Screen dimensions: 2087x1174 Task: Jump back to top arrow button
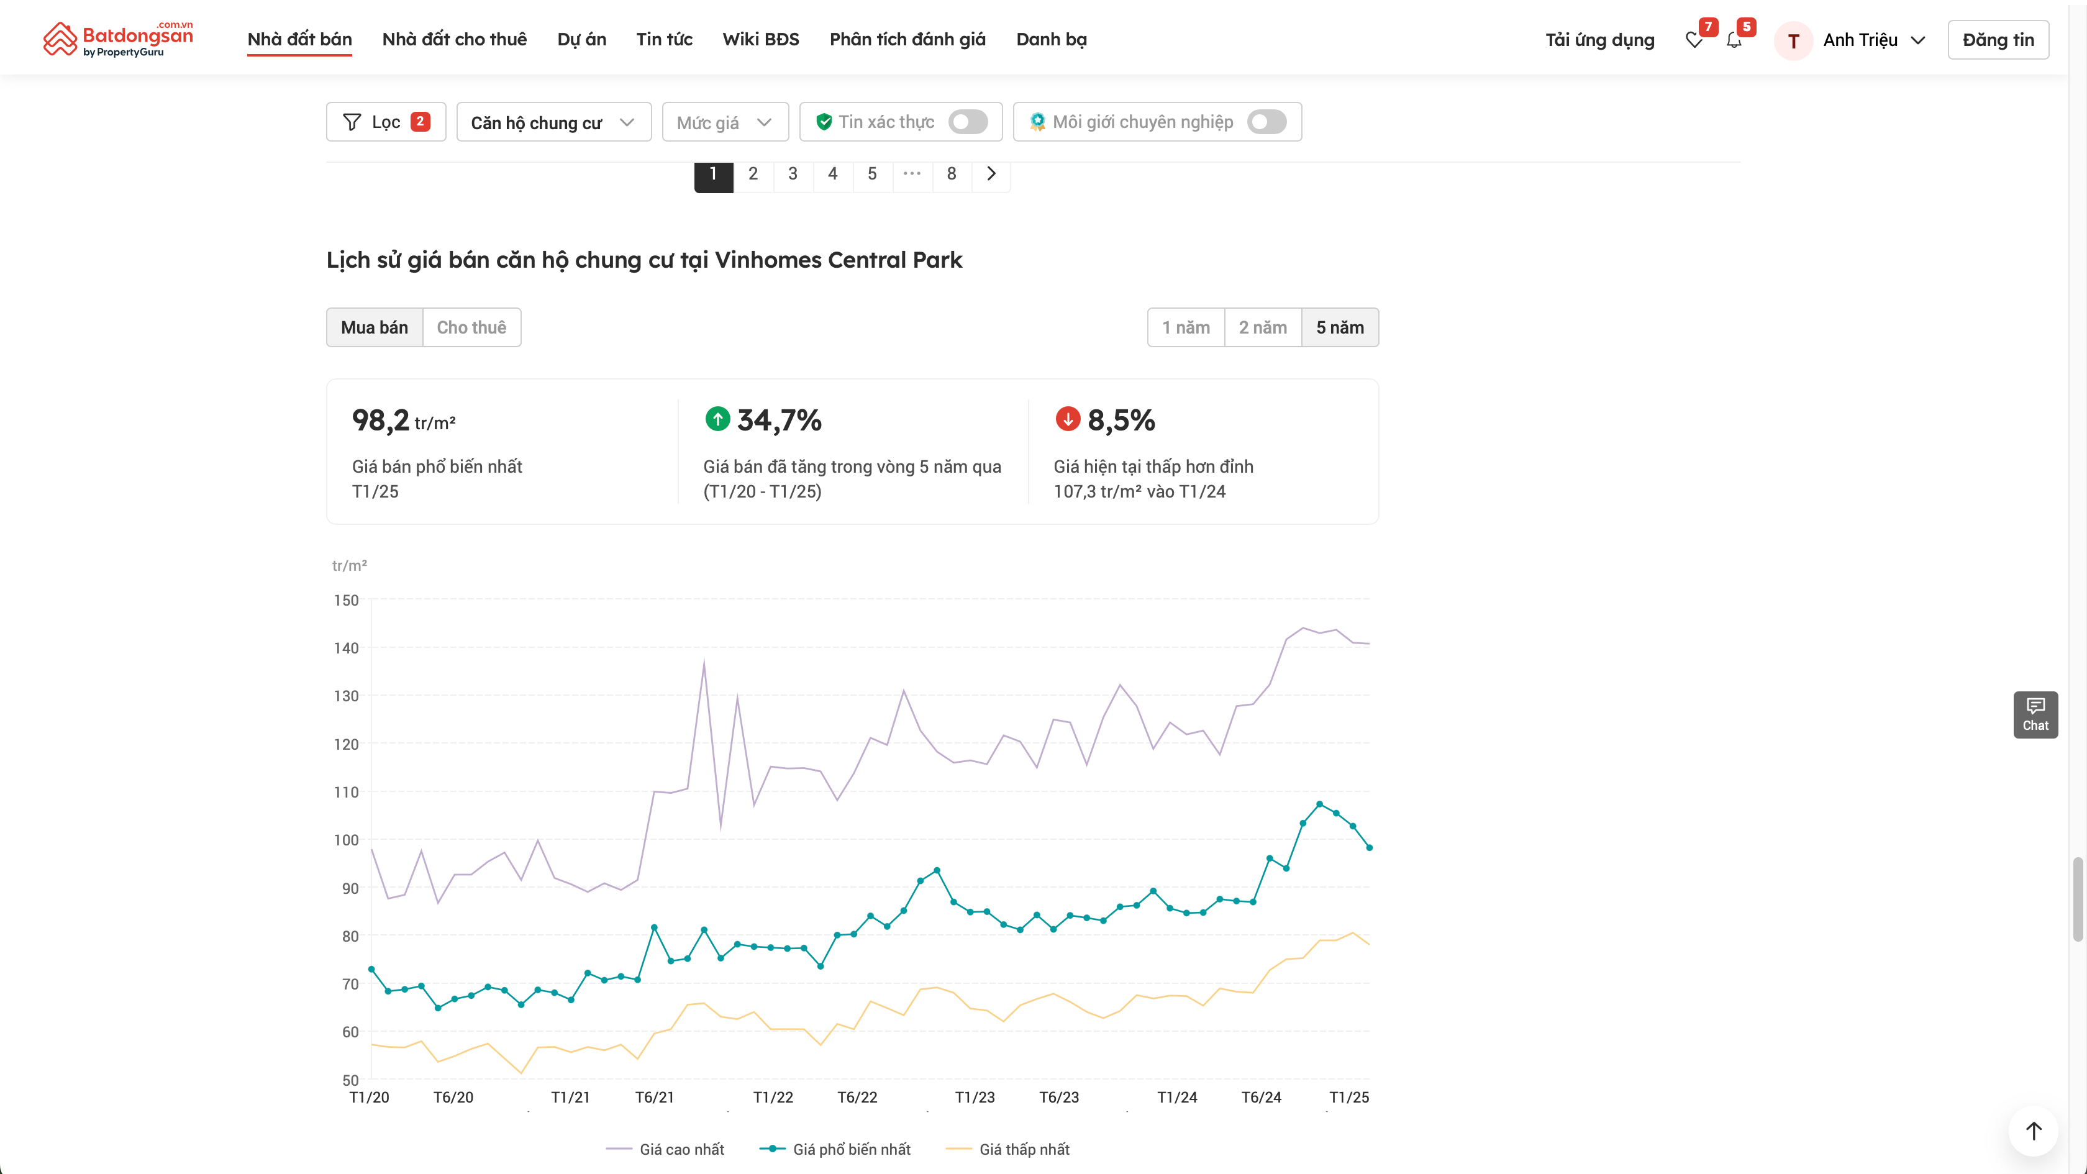click(2034, 1131)
